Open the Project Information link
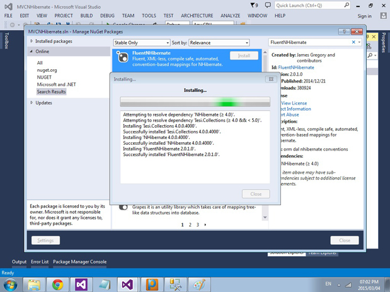Screen dimensions: 390x292 [x=295, y=109]
